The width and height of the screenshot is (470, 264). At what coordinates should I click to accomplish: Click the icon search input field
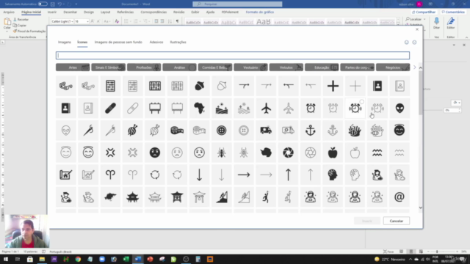point(233,56)
